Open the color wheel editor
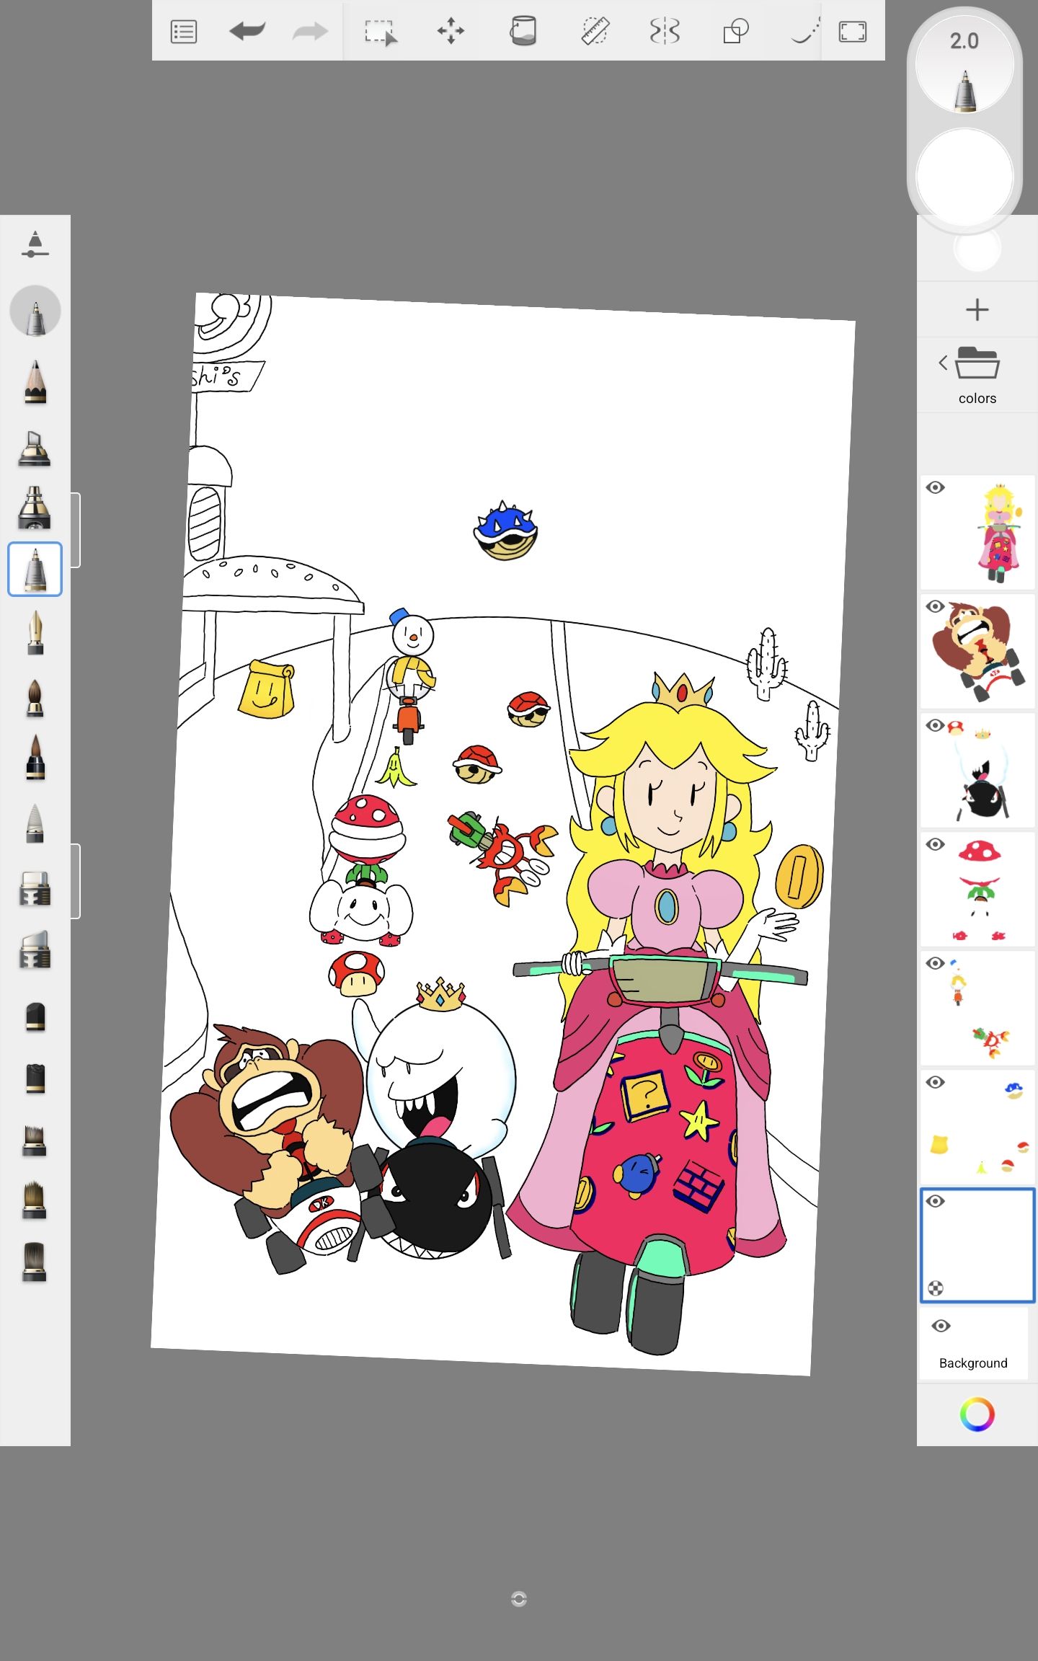 [977, 1414]
